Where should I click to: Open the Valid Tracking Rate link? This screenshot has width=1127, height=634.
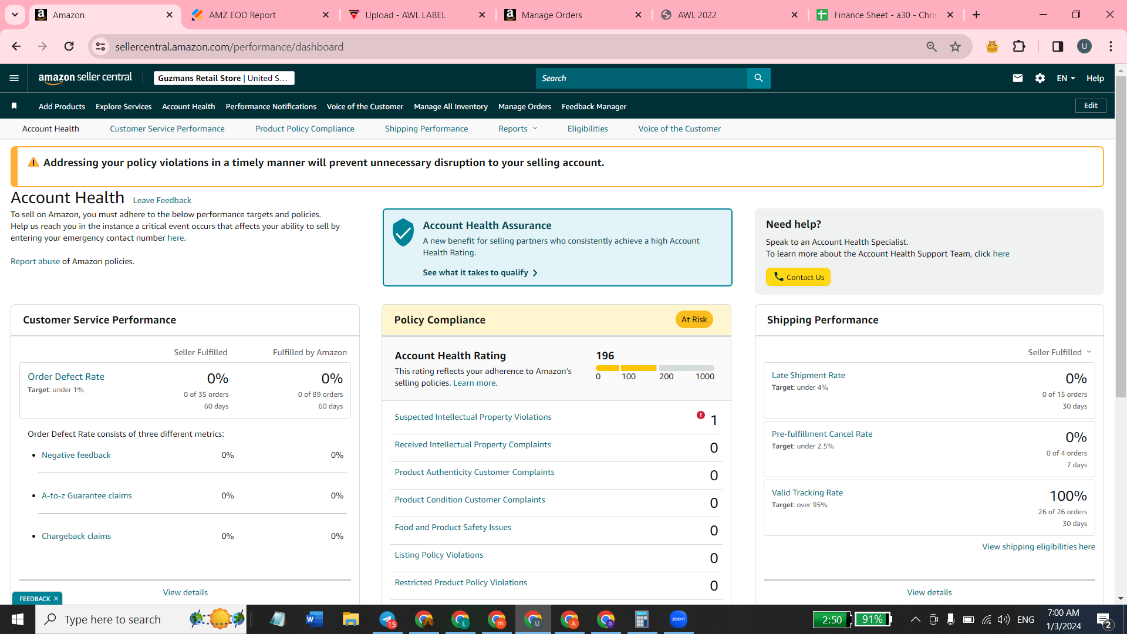pos(807,493)
